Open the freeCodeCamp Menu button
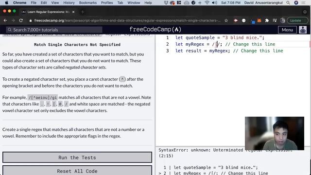Viewport: 311px width, 175px height. [x=287, y=30]
